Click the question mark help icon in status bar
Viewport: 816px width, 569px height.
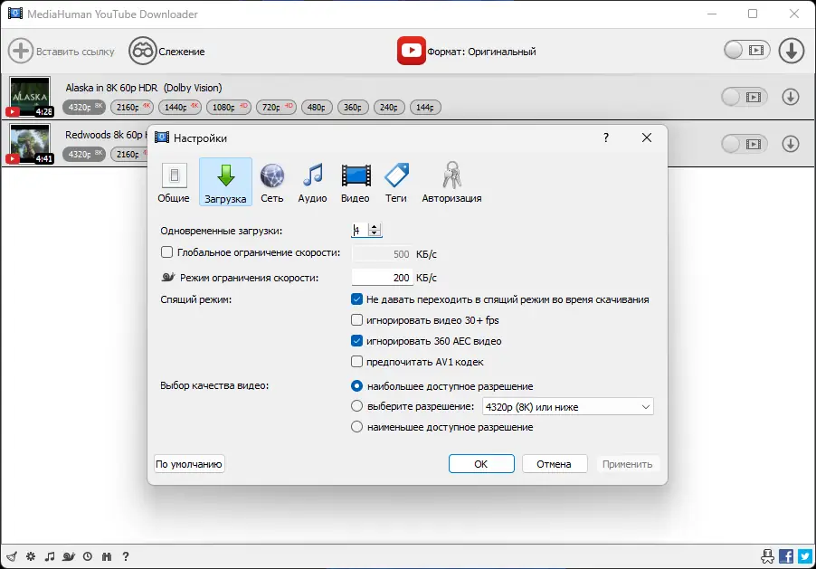pos(126,556)
